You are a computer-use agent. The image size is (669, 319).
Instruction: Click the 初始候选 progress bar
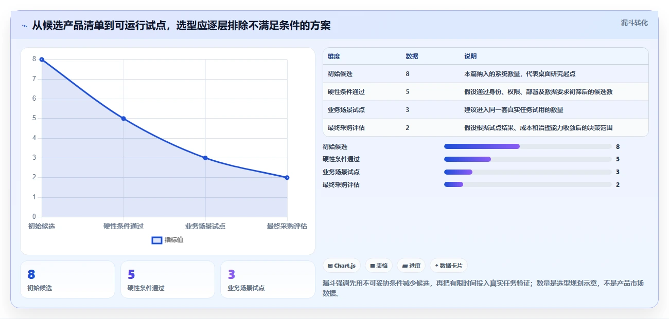528,146
